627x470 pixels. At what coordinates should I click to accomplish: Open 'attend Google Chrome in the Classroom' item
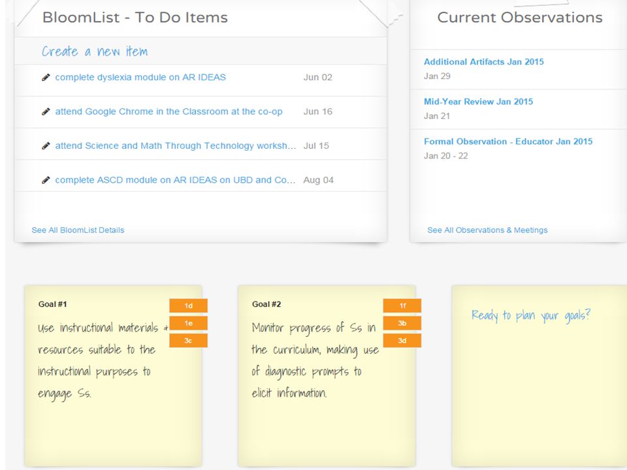click(x=169, y=112)
